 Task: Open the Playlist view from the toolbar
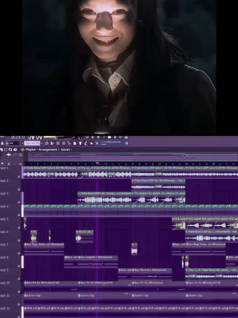47,143
